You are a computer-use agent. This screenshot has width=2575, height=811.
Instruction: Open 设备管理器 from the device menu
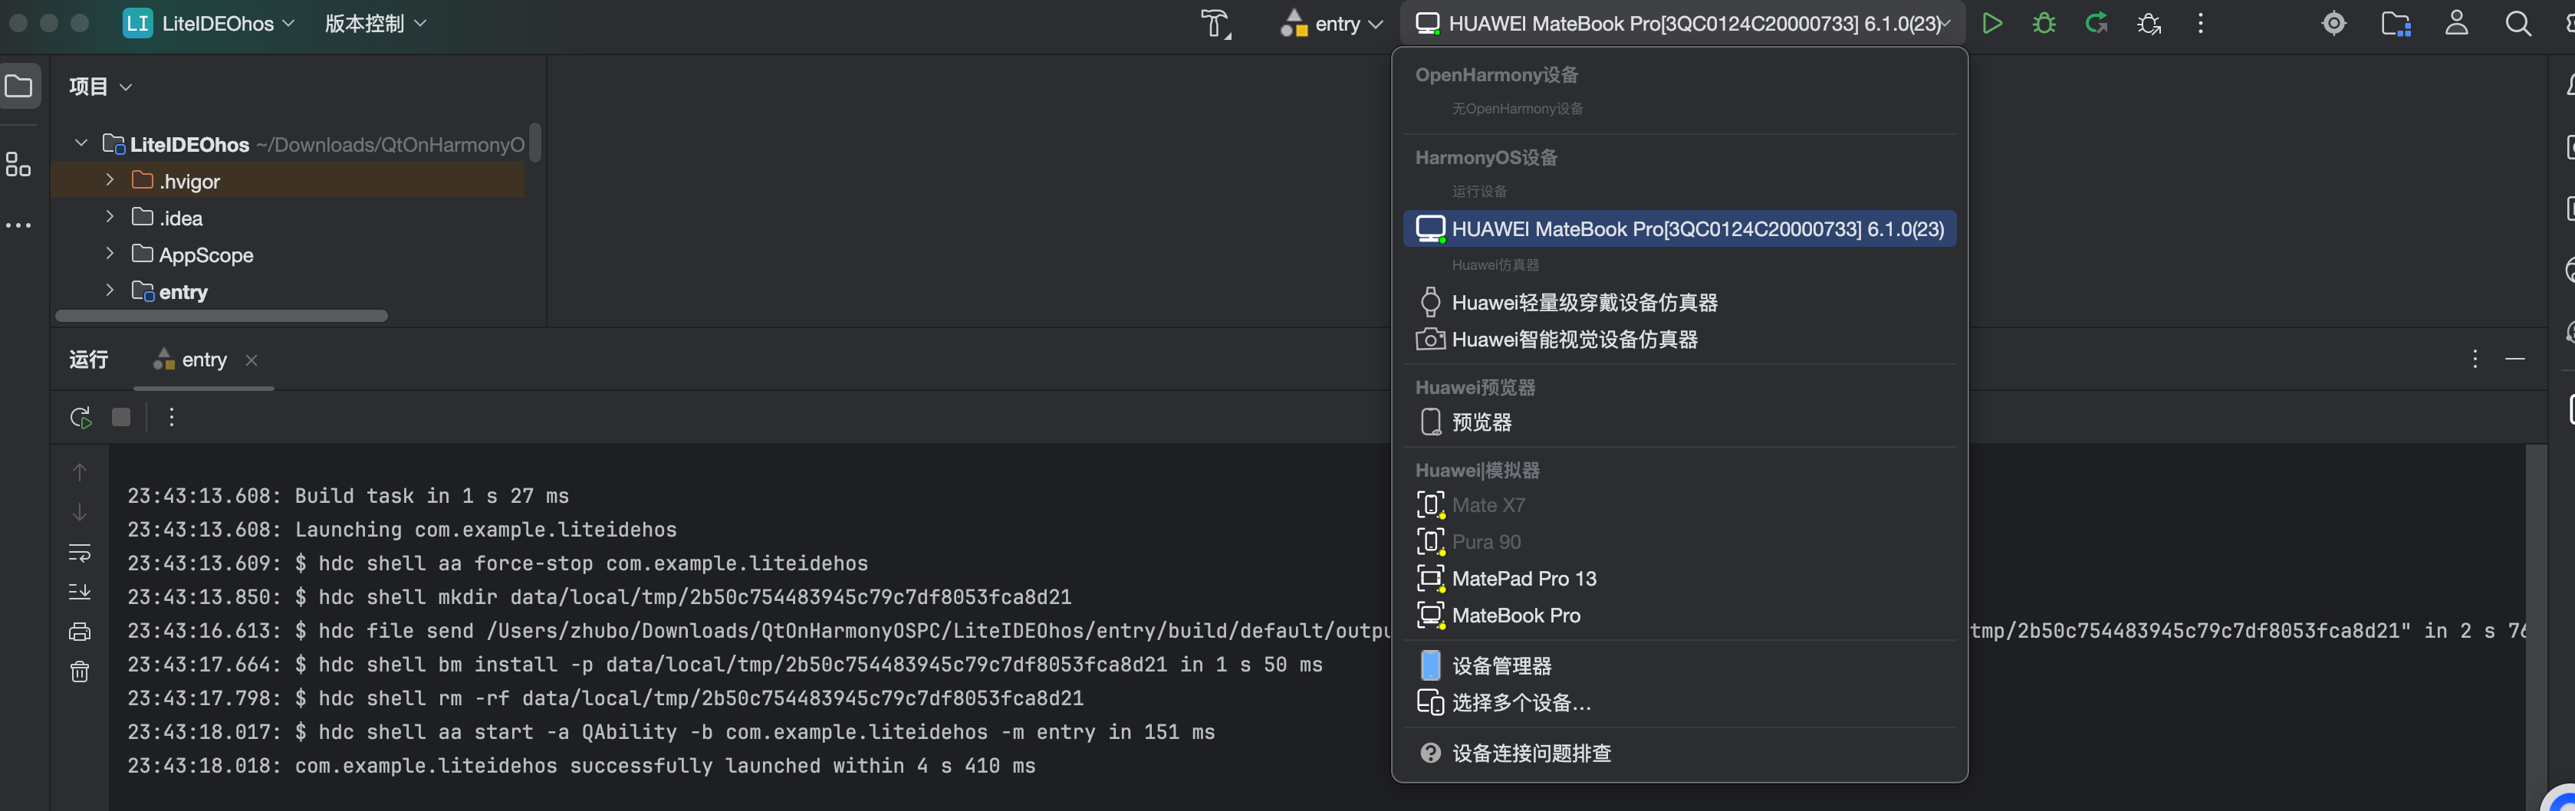click(1679, 666)
